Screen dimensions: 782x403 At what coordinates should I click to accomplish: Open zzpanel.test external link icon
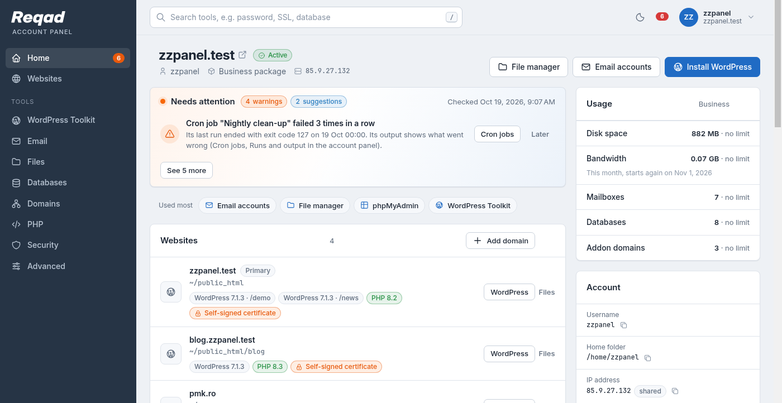coord(242,55)
